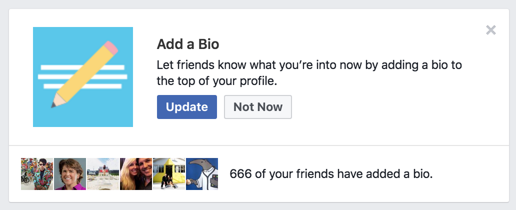Click the bio description text
The width and height of the screenshot is (516, 210).
pyautogui.click(x=309, y=72)
